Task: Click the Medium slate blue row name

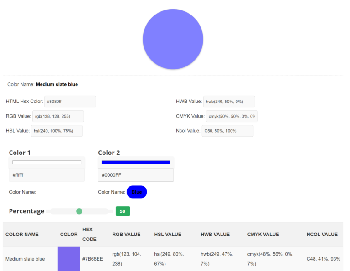Action: 25,259
